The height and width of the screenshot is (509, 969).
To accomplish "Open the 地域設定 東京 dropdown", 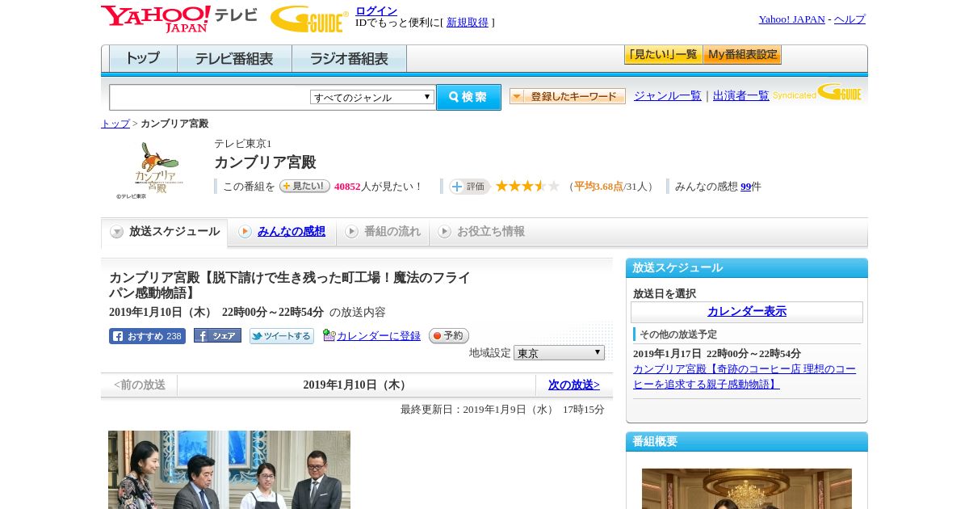I will coord(559,353).
